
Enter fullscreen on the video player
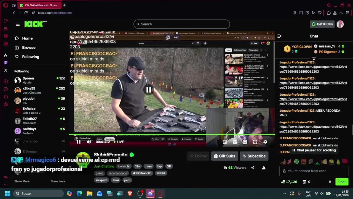click(x=255, y=142)
